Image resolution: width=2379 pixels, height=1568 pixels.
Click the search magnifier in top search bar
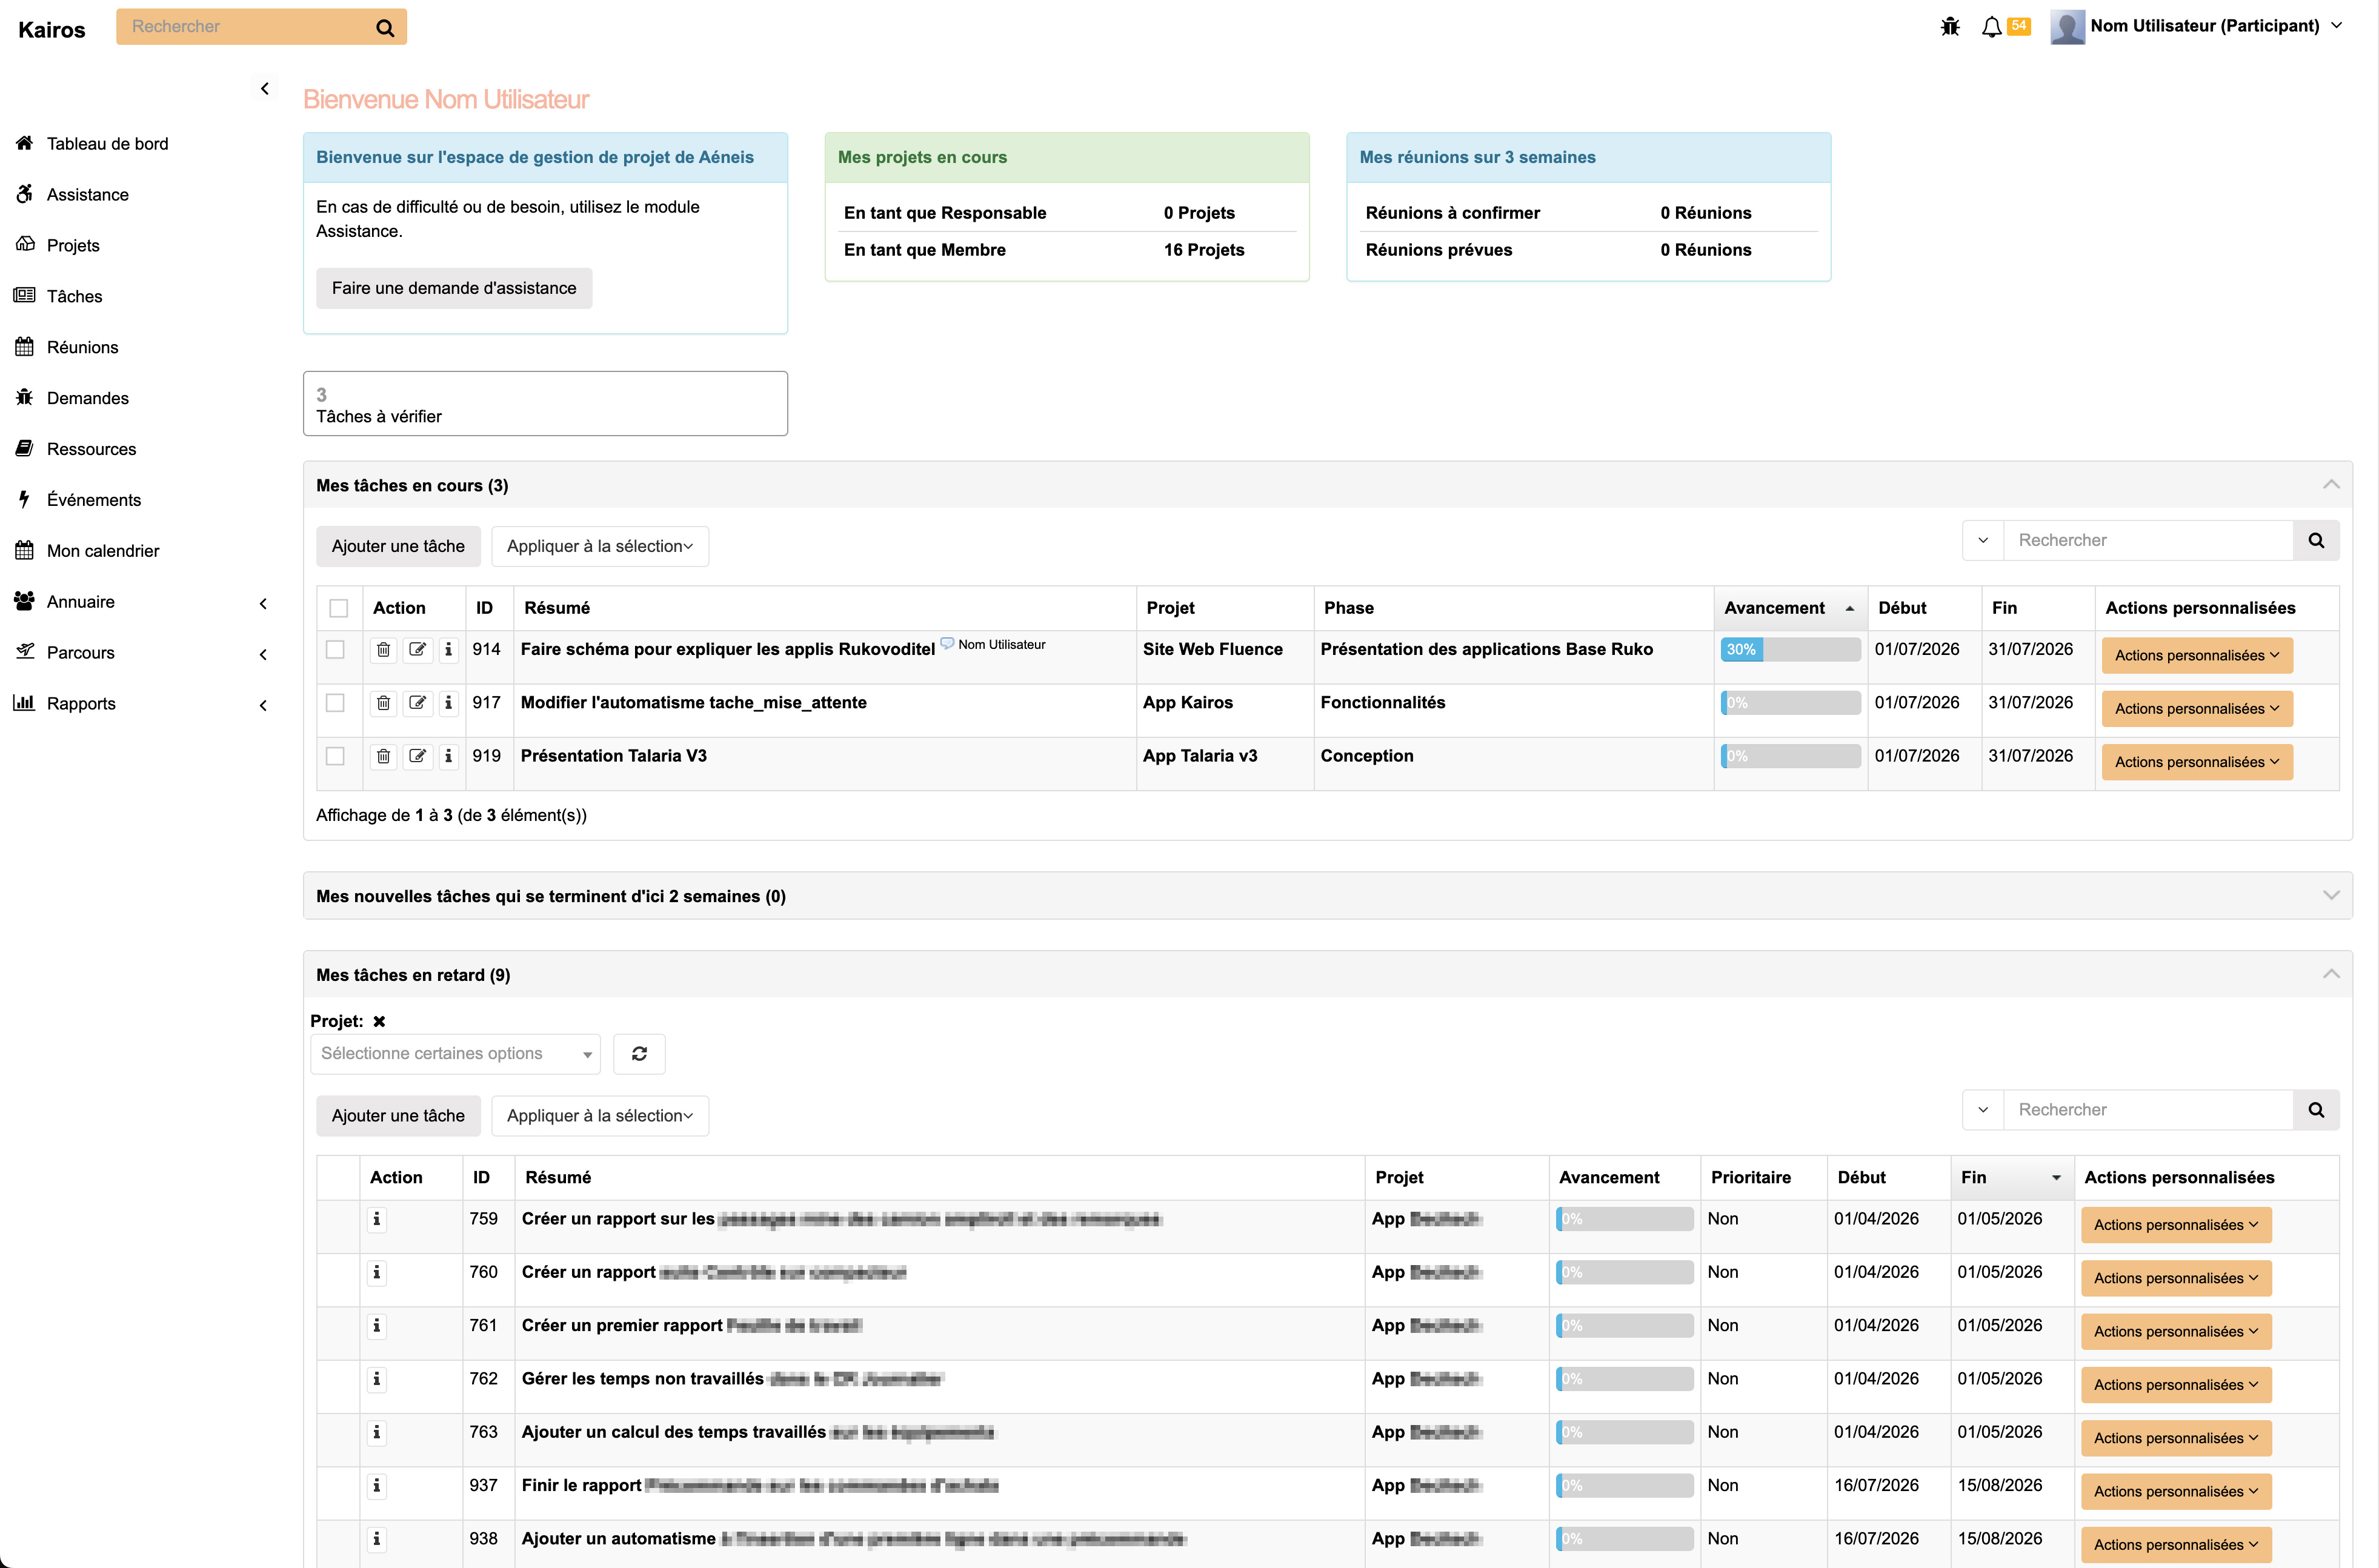coord(385,28)
